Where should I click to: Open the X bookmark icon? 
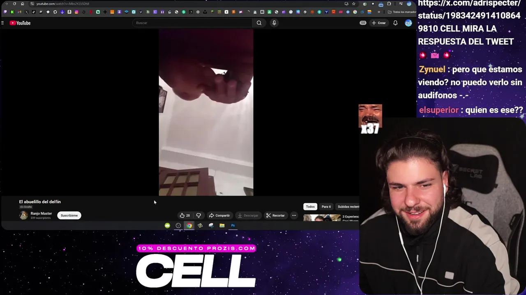[26, 12]
